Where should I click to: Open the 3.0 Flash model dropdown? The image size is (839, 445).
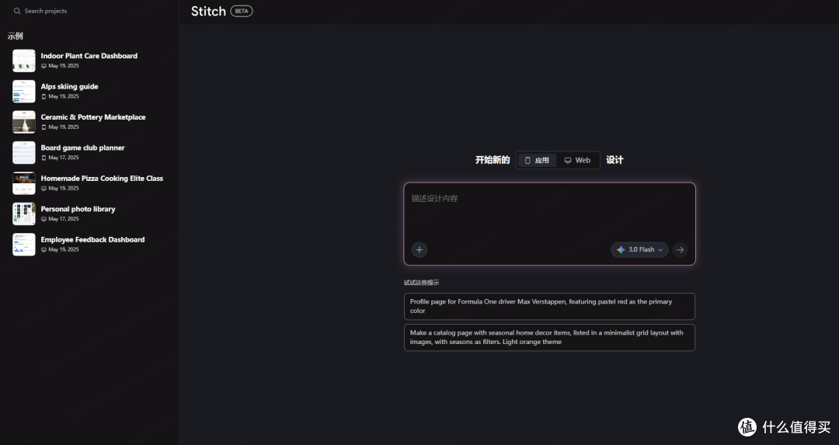(x=639, y=250)
